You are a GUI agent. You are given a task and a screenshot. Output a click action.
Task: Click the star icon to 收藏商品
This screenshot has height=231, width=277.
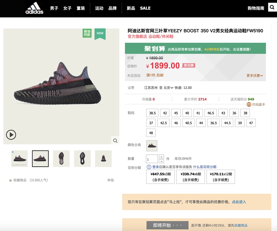pos(10,180)
